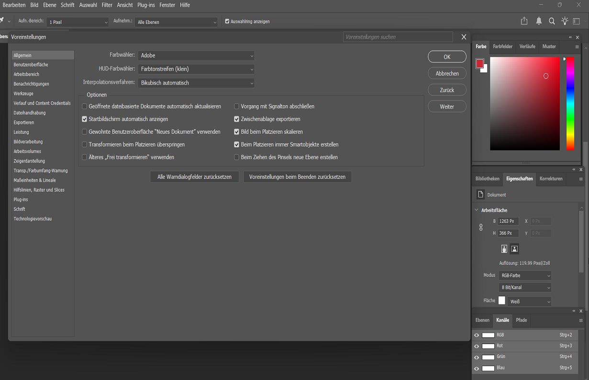Open the Modus dropdown showing RGB-Farbe
This screenshot has height=380, width=589.
525,275
